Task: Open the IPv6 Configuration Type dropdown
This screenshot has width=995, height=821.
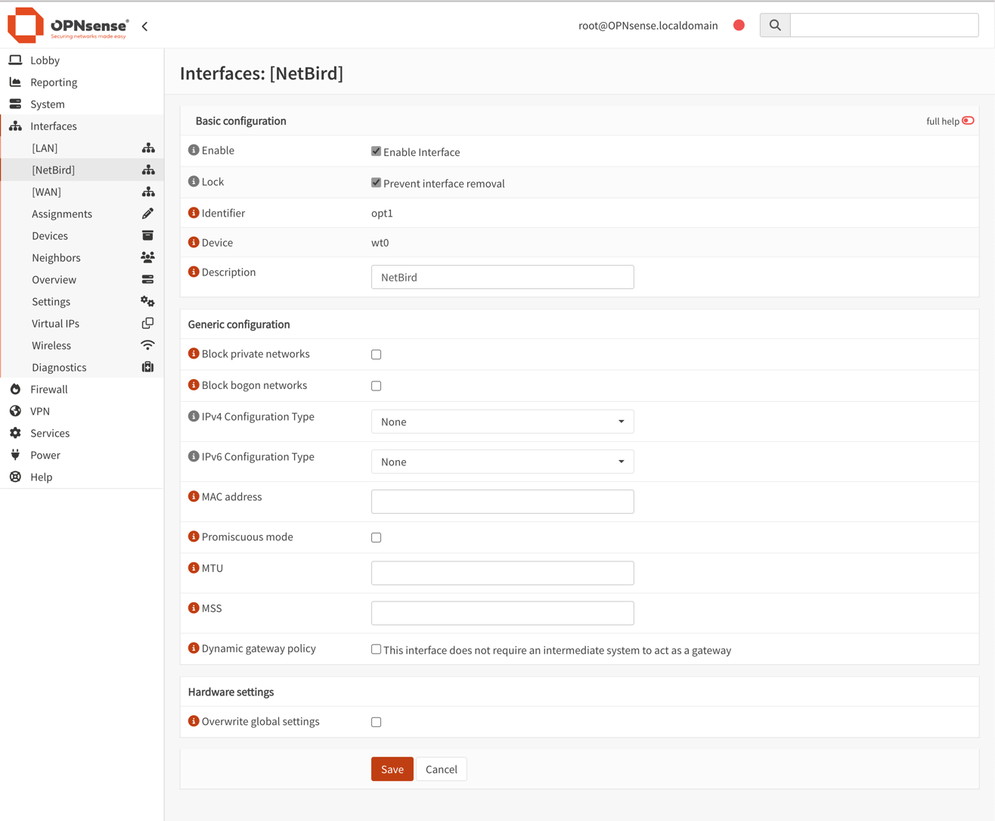Action: 502,462
